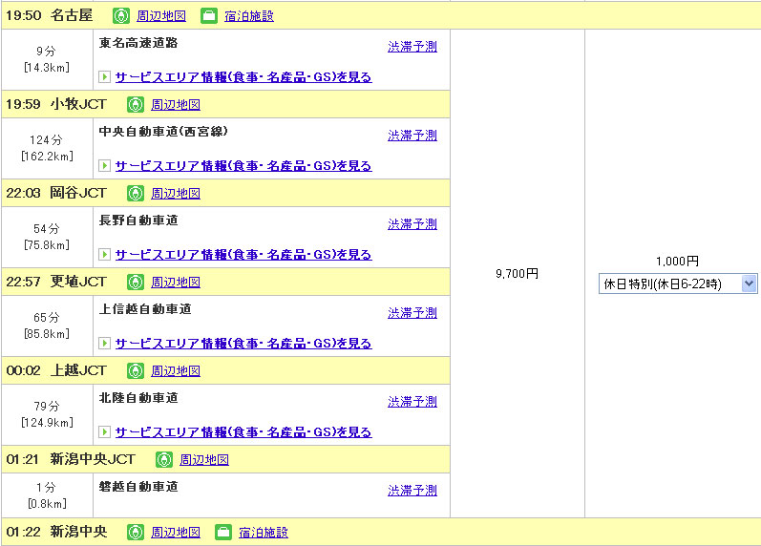This screenshot has width=761, height=546.
Task: Click the 85.8km distance value
Action: [x=47, y=334]
